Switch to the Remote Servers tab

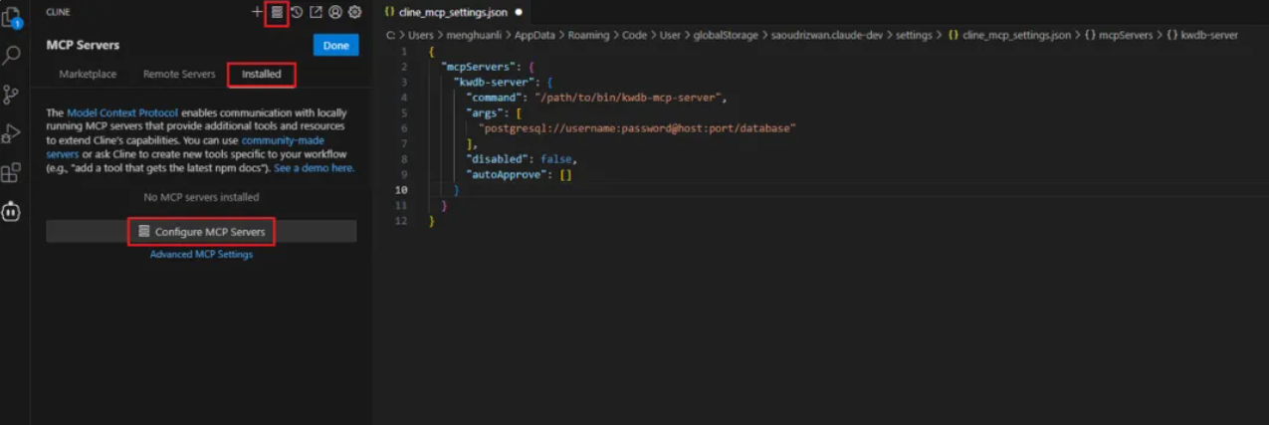pos(179,75)
